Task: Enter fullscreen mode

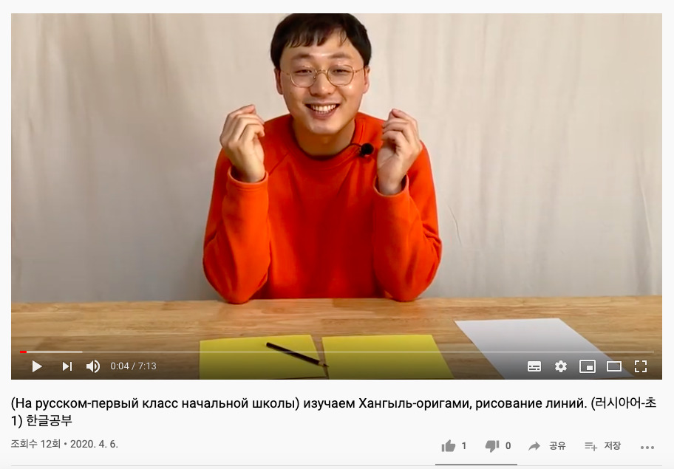Action: pyautogui.click(x=641, y=366)
